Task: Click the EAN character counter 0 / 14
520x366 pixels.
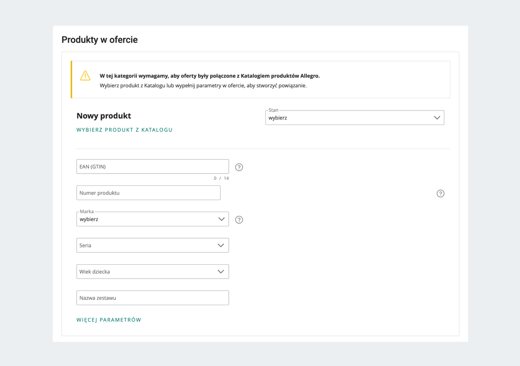Action: 221,178
